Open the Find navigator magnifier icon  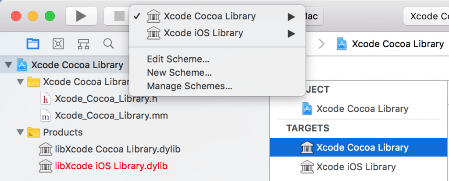[108, 44]
